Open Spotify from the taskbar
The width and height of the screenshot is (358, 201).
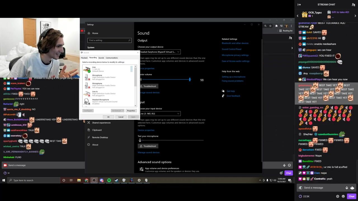[109, 180]
